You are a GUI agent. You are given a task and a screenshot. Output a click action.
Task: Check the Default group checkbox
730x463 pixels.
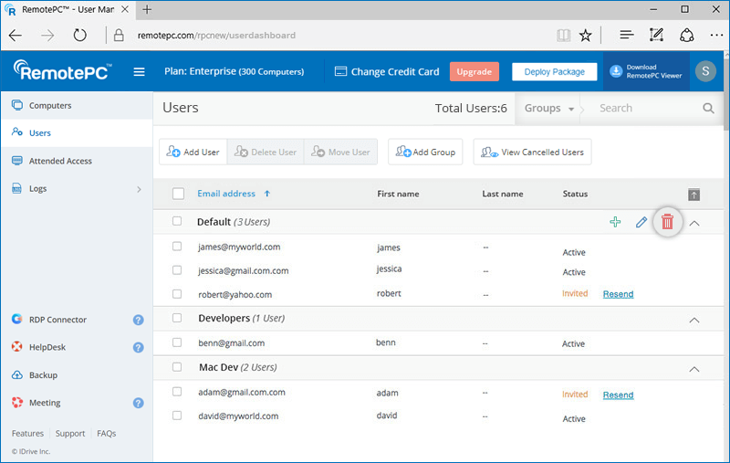click(177, 221)
